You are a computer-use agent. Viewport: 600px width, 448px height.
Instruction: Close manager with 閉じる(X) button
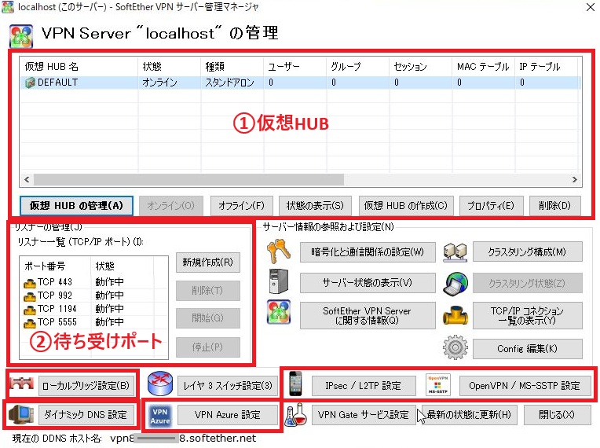(557, 415)
